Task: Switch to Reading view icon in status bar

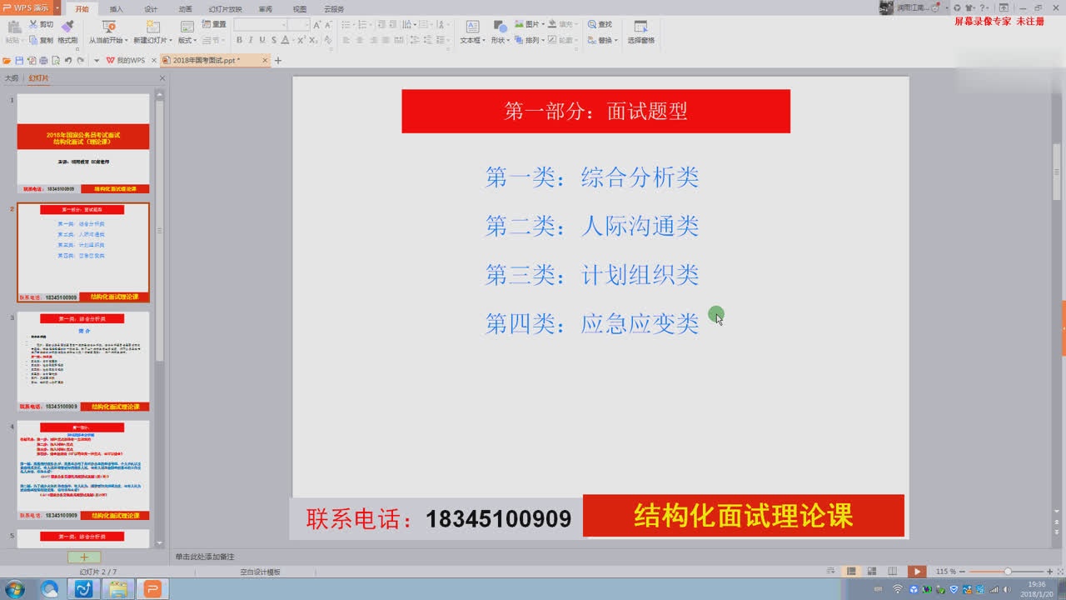Action: 893,571
